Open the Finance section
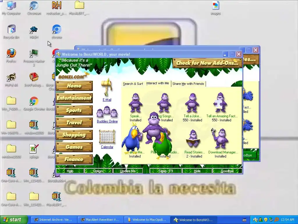Viewport: 298px width, 224px height. (74, 159)
